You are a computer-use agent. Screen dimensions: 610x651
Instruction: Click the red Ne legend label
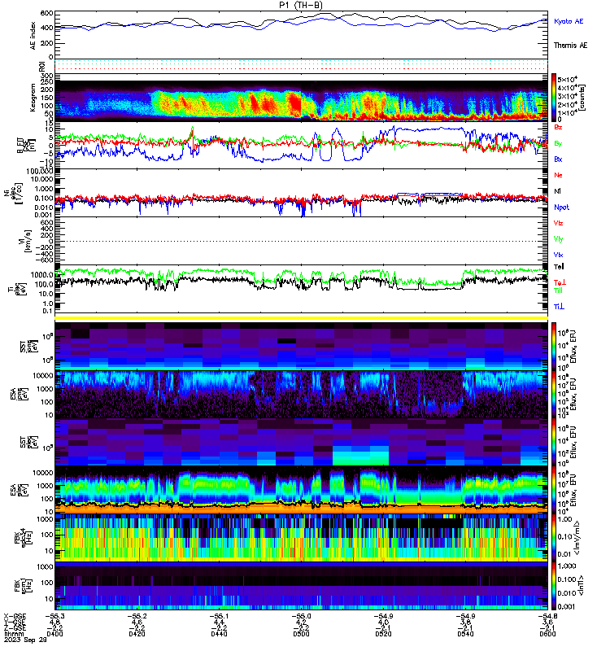[558, 175]
